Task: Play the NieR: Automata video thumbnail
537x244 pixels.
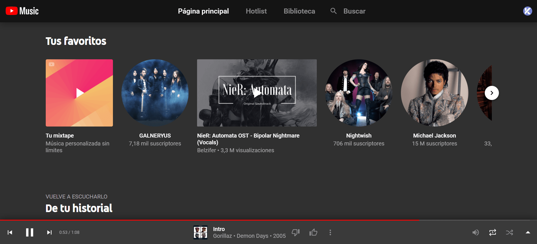Action: coord(257,93)
